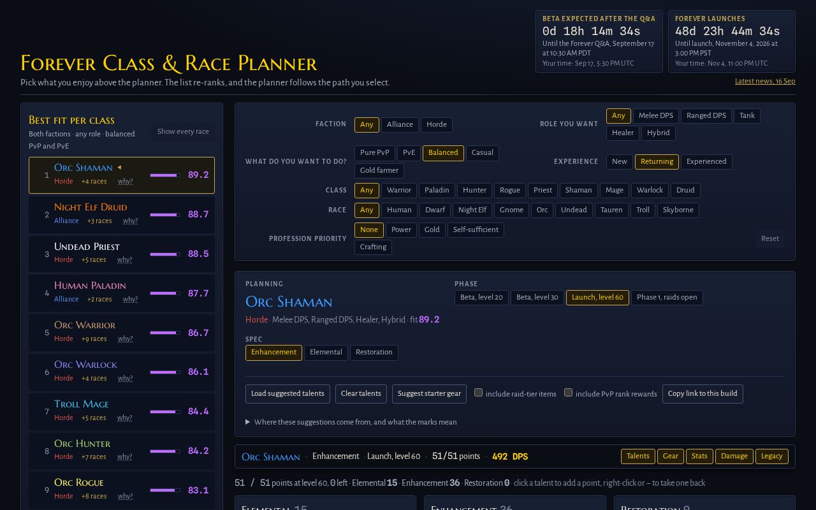Choose the Healer role
816x510 pixels.
coord(623,133)
